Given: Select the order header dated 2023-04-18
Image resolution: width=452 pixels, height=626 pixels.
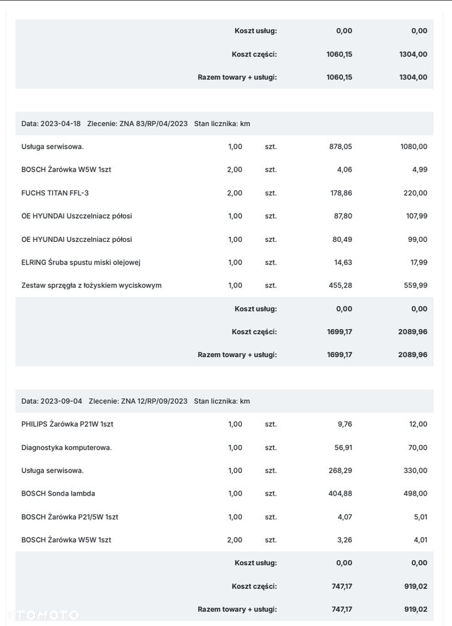Looking at the screenshot, I should tap(224, 124).
